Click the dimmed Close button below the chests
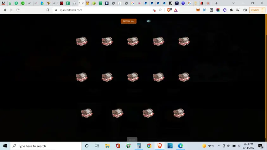Screen dimensions: 267x150 pyautogui.click(x=132, y=140)
